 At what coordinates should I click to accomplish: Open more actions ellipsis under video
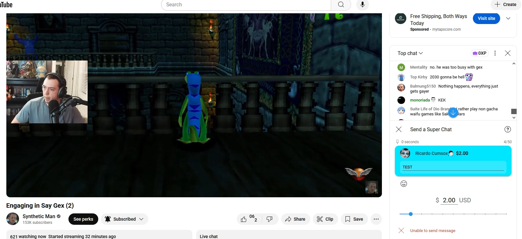[x=376, y=219]
